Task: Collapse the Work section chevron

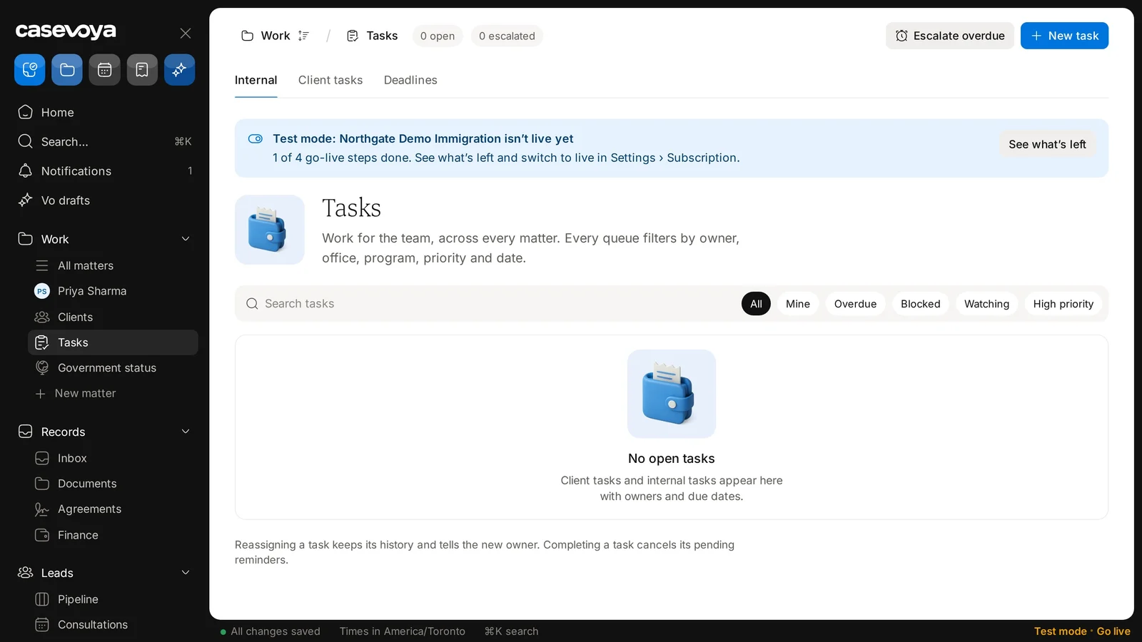Action: pyautogui.click(x=186, y=239)
